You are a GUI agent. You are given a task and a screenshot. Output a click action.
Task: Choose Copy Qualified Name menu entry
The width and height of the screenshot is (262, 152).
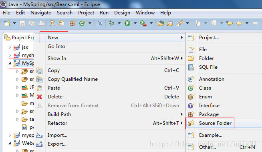pos(110,79)
